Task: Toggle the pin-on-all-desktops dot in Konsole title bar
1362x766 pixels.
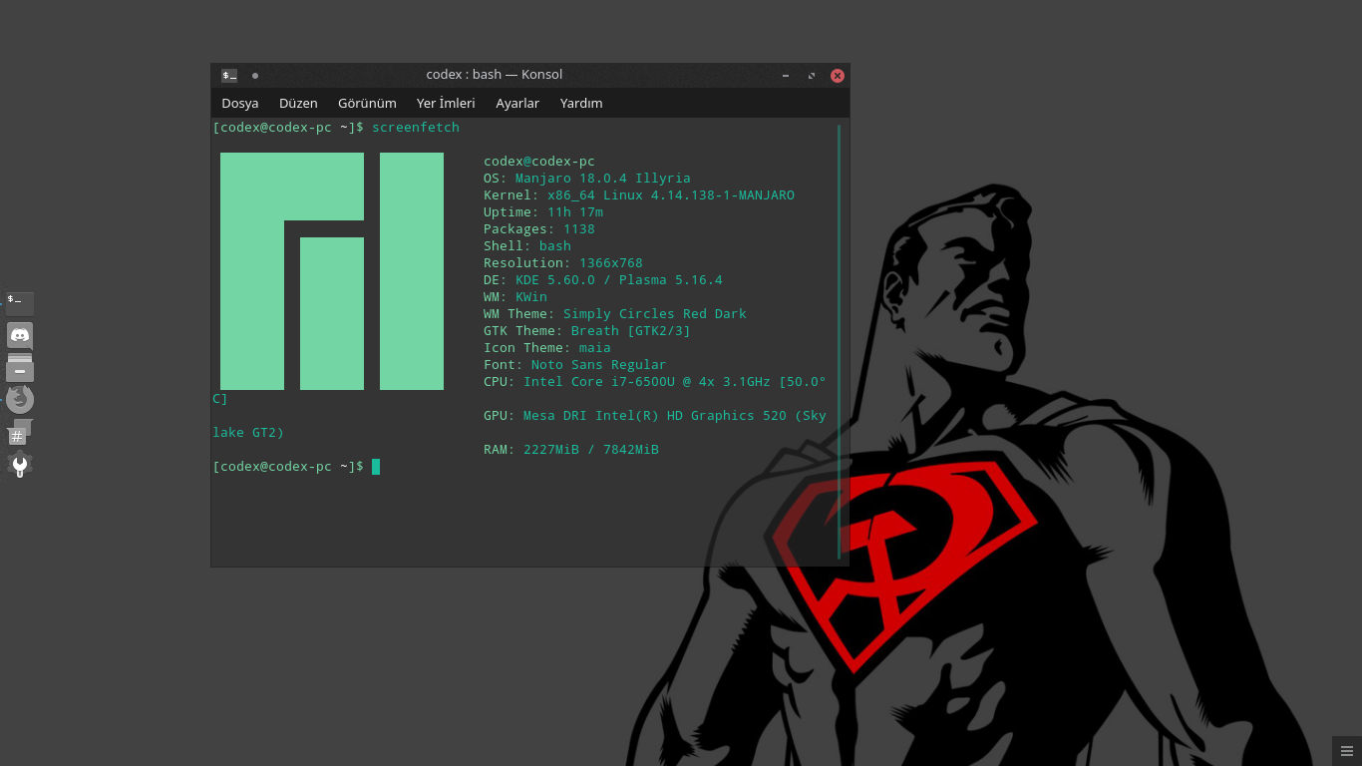Action: [255, 75]
